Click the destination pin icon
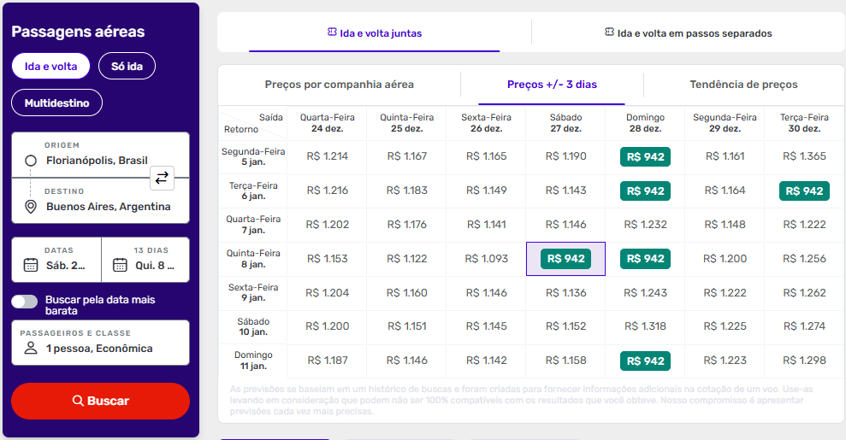The image size is (846, 440). pyautogui.click(x=31, y=207)
